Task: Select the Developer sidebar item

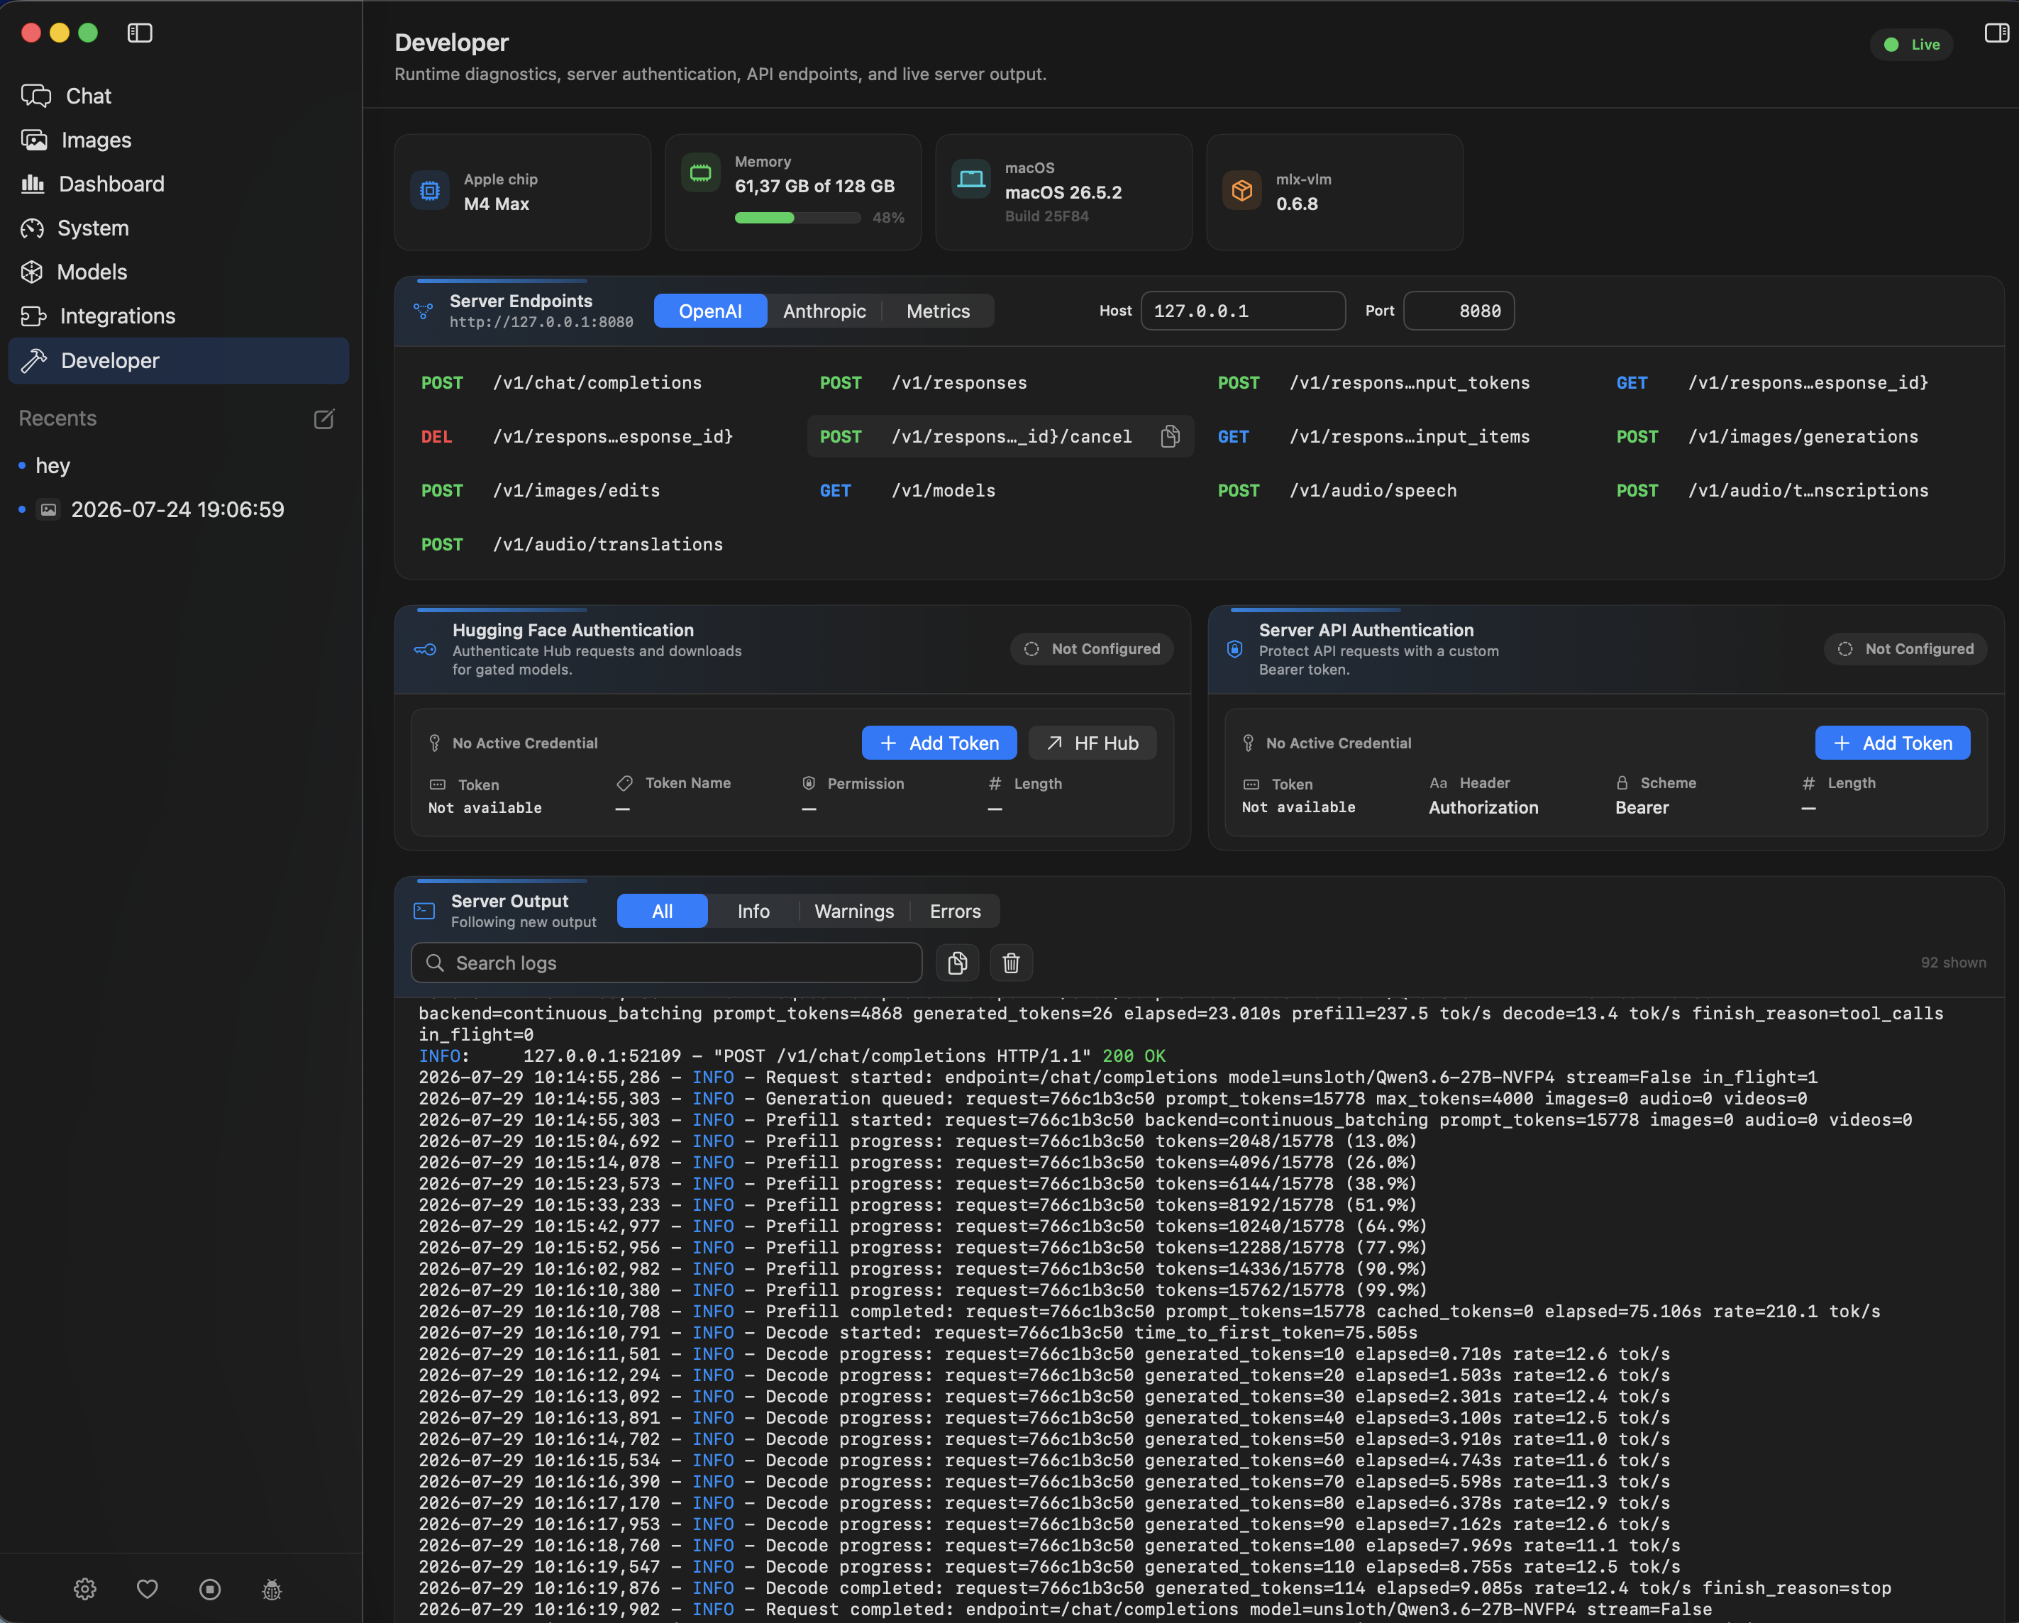Action: coord(178,360)
